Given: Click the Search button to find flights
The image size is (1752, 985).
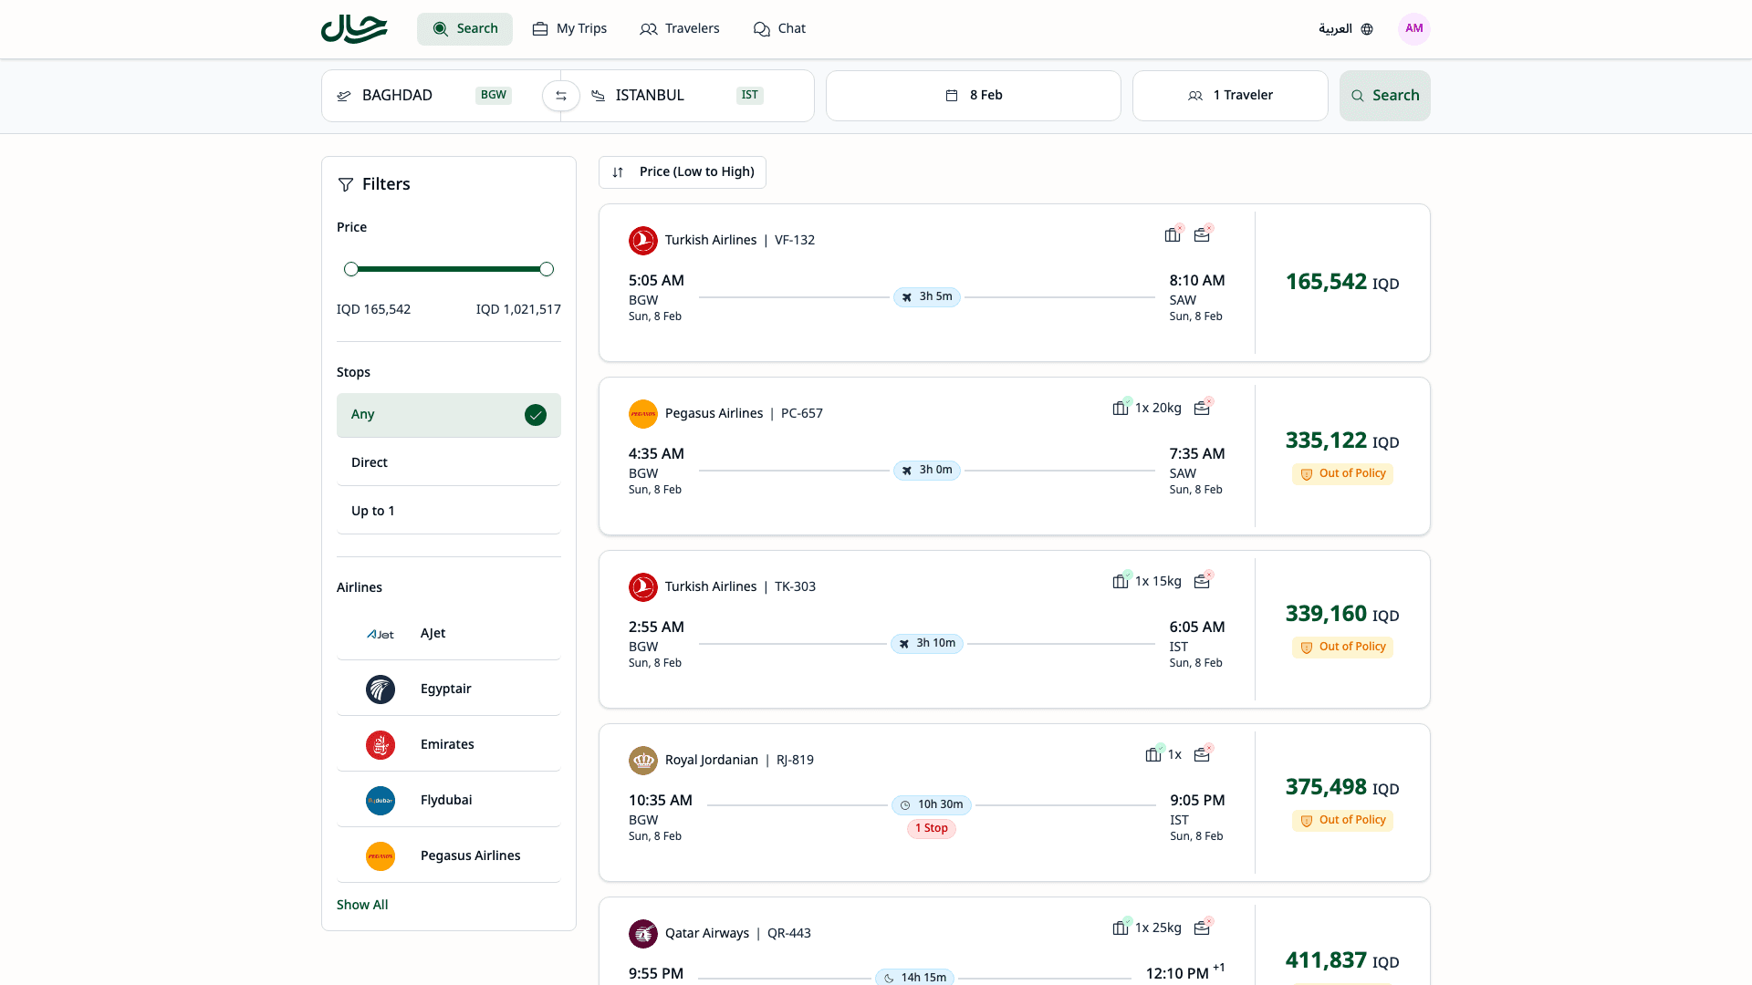Looking at the screenshot, I should point(1384,95).
